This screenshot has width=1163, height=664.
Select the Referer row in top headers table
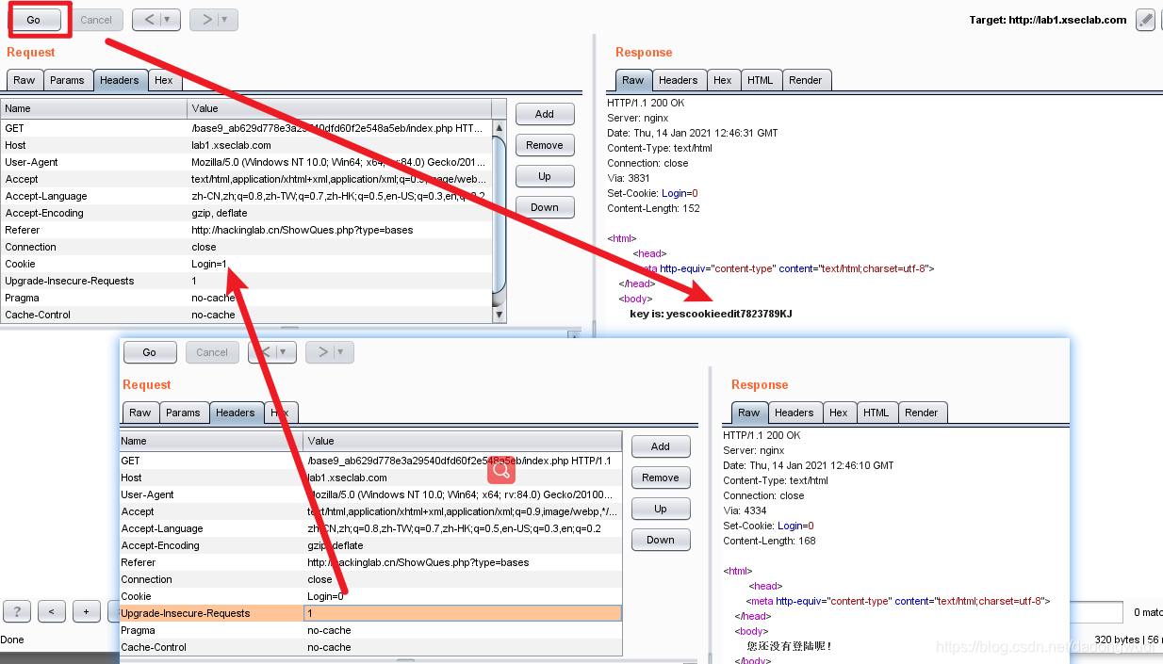pos(246,230)
